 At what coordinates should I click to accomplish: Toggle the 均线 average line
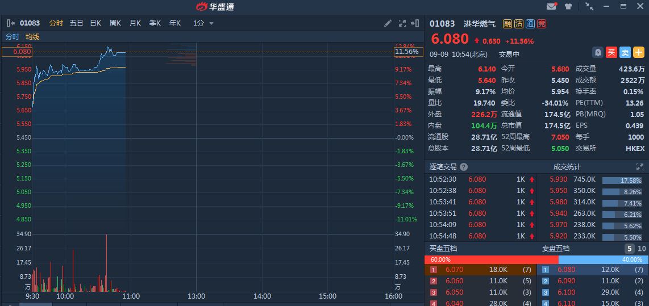coord(32,37)
